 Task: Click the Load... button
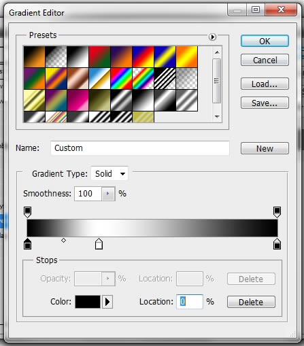point(265,84)
